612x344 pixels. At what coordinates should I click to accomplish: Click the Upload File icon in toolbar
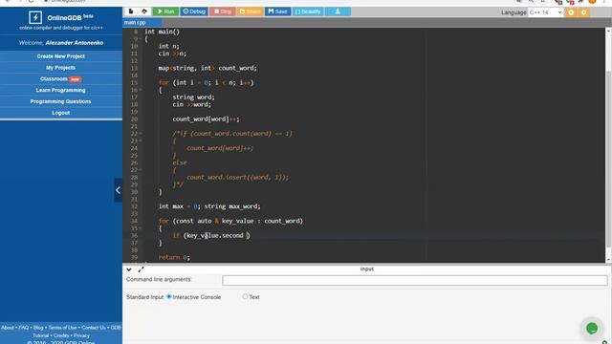144,11
